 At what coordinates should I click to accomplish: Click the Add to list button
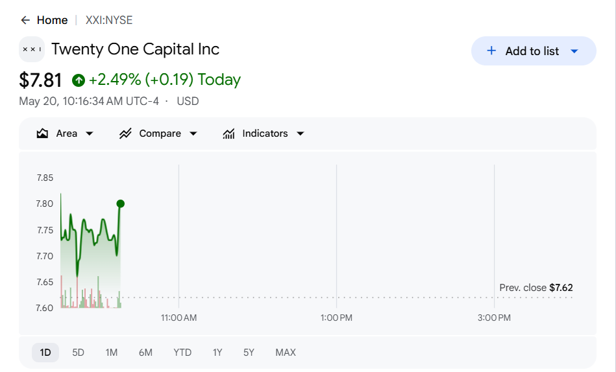point(534,51)
